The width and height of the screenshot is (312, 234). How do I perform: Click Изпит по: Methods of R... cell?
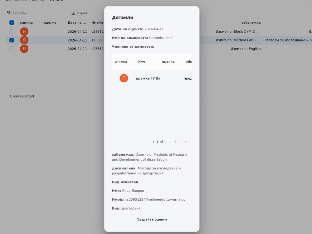click(x=237, y=40)
